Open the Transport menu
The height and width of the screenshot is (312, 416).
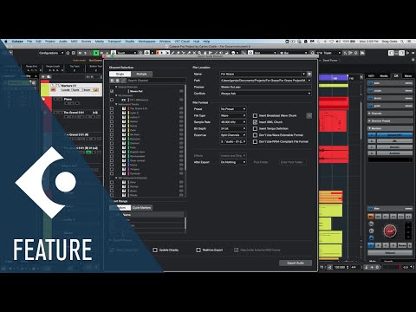pyautogui.click(x=114, y=42)
